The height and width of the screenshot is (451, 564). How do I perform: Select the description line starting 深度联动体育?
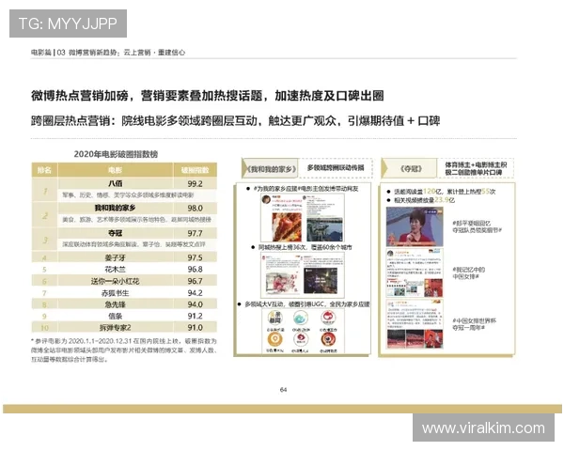click(x=133, y=244)
